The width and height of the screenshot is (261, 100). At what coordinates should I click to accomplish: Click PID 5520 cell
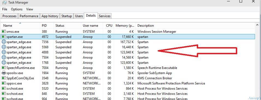(45, 89)
